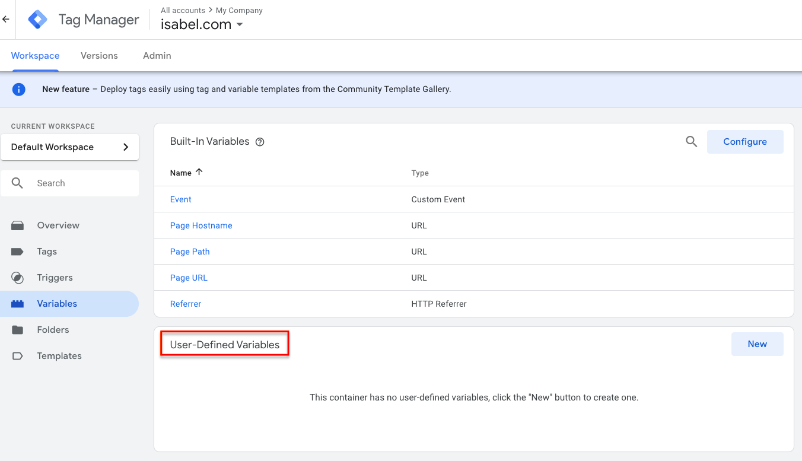Focus the sidebar Search field
Screen dimensions: 802x461
[70, 183]
